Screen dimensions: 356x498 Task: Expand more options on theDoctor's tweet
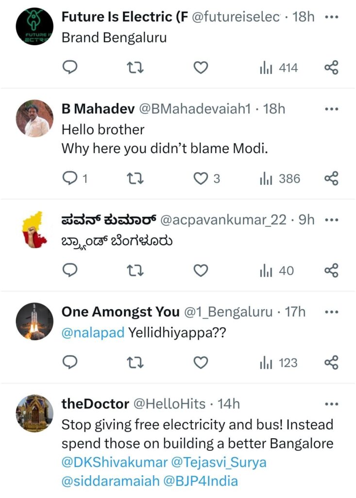click(x=331, y=404)
